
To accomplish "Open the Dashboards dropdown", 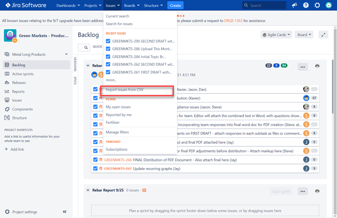I will point(68,5).
